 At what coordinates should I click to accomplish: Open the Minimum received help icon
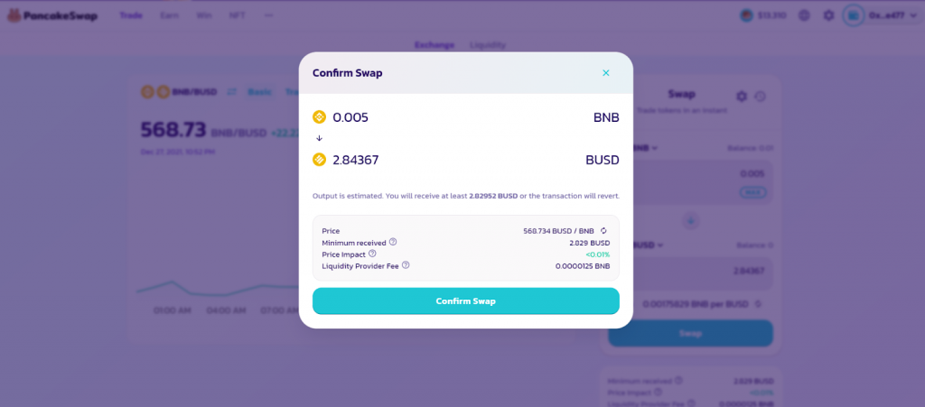pyautogui.click(x=393, y=242)
